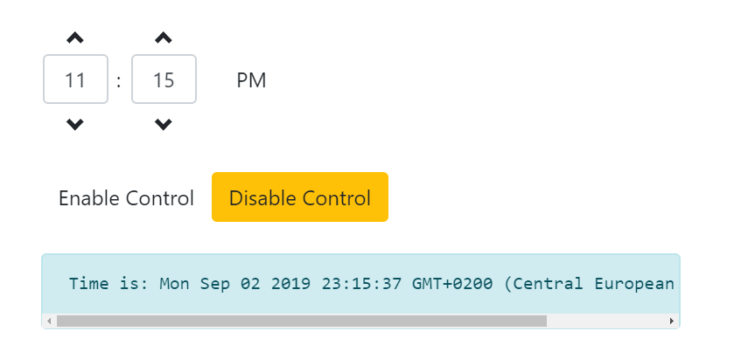Viewport: 734px width, 359px height.
Task: Click the scrollbar left arrow
Action: [49, 321]
